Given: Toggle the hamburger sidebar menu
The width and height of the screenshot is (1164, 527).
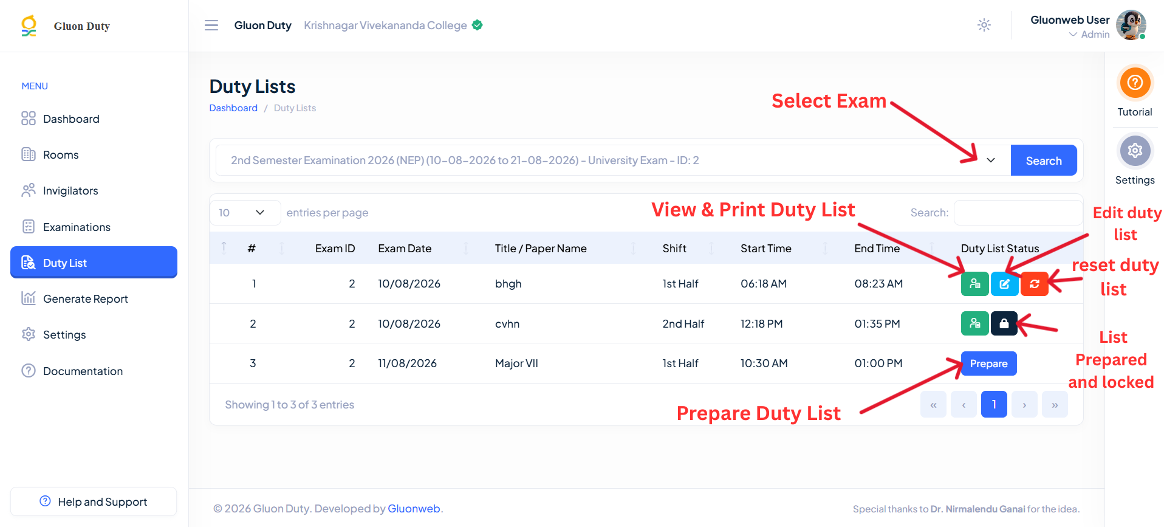Looking at the screenshot, I should 211,26.
